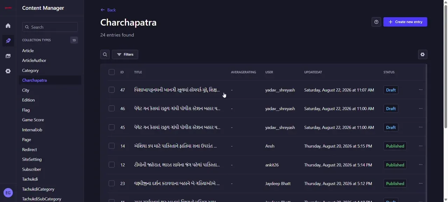The image size is (448, 202).
Task: Toggle the select all entries checkbox
Action: [x=112, y=72]
